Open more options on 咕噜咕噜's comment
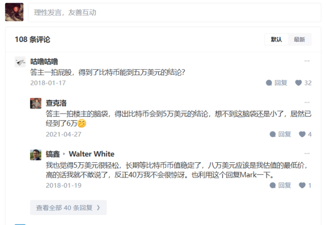This screenshot has height=225, width=326. tap(307, 61)
